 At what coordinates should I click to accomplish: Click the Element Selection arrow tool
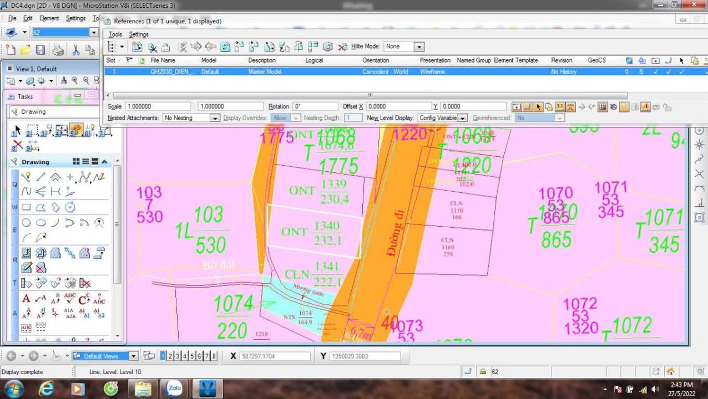pos(17,131)
